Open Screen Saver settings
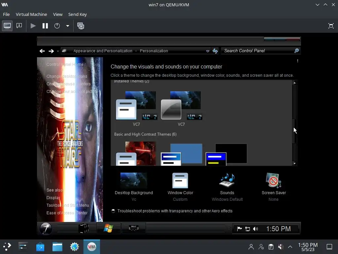Screen dimensions: 338x254 click(x=274, y=187)
